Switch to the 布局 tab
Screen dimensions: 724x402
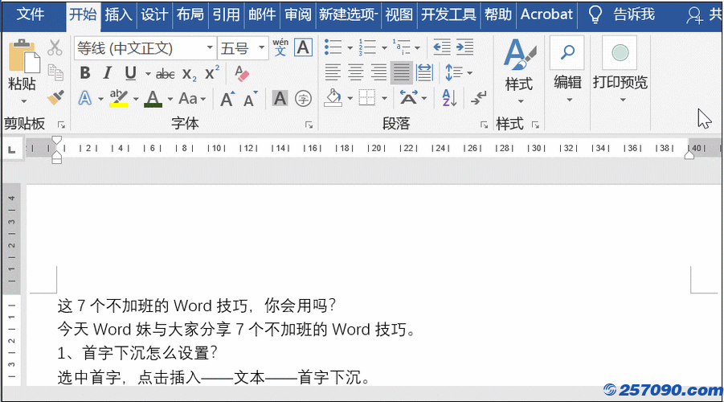pos(190,14)
